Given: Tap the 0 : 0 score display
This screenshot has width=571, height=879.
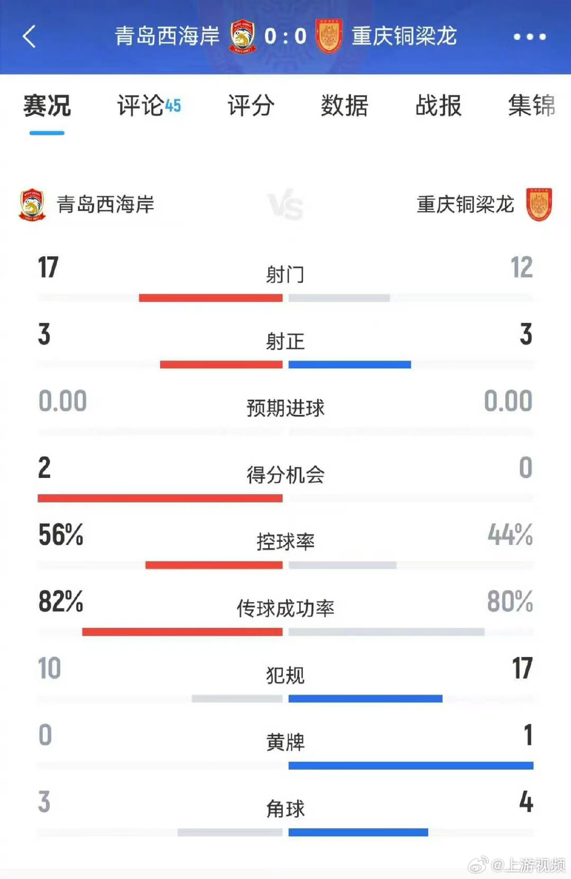Looking at the screenshot, I should 285,36.
